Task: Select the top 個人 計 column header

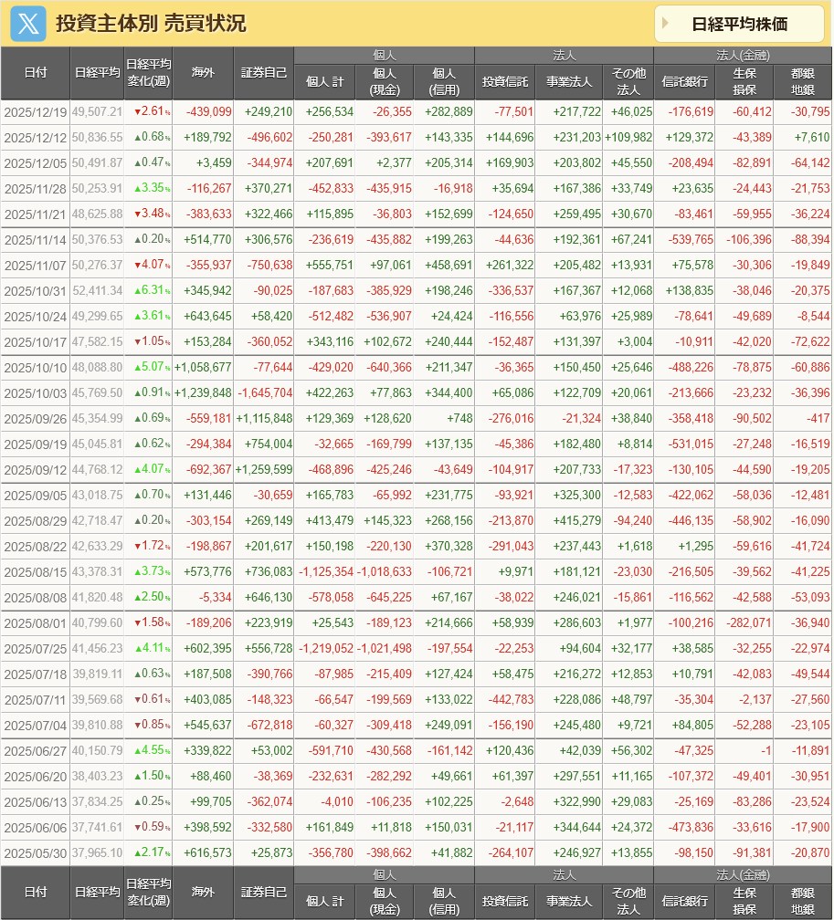Action: point(324,82)
